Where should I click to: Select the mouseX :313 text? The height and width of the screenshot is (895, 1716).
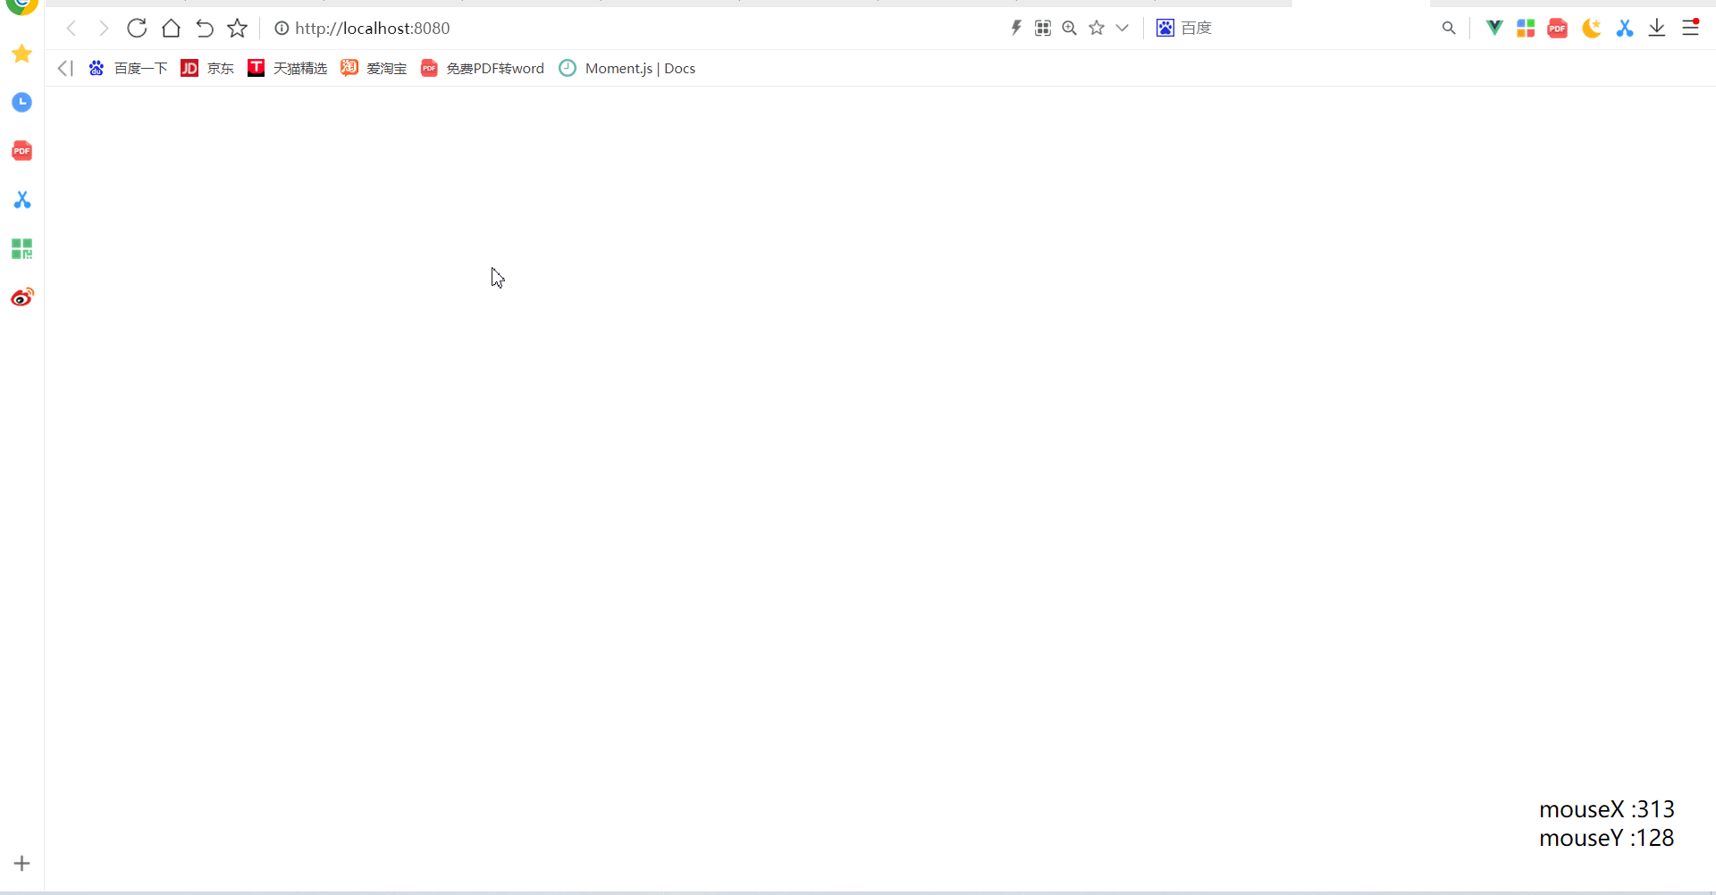coord(1607,809)
